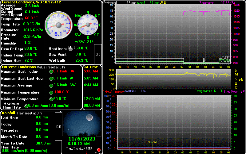Click the Rainfall panel heading
Viewport: 246px width, 154px height.
(x=8, y=113)
